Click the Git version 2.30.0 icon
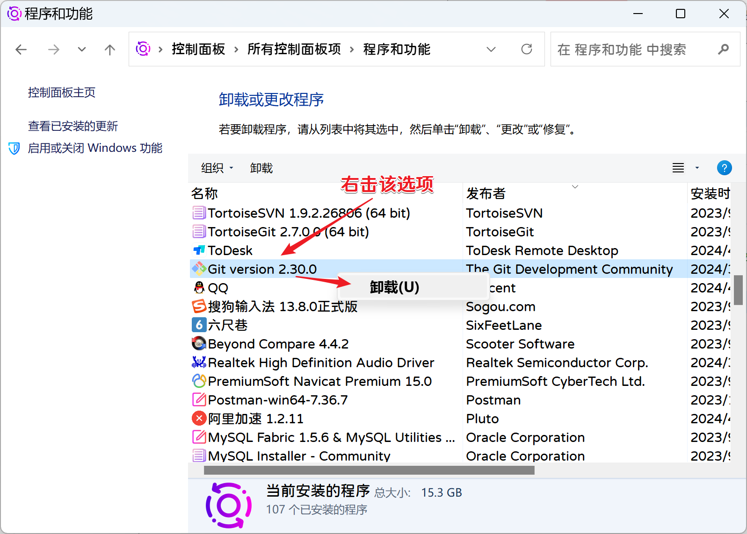This screenshot has height=534, width=747. [199, 269]
